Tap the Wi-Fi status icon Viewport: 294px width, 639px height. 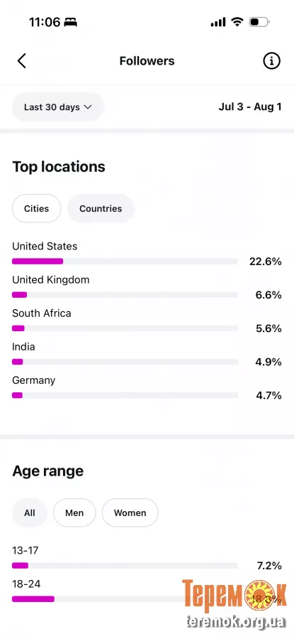pos(237,22)
